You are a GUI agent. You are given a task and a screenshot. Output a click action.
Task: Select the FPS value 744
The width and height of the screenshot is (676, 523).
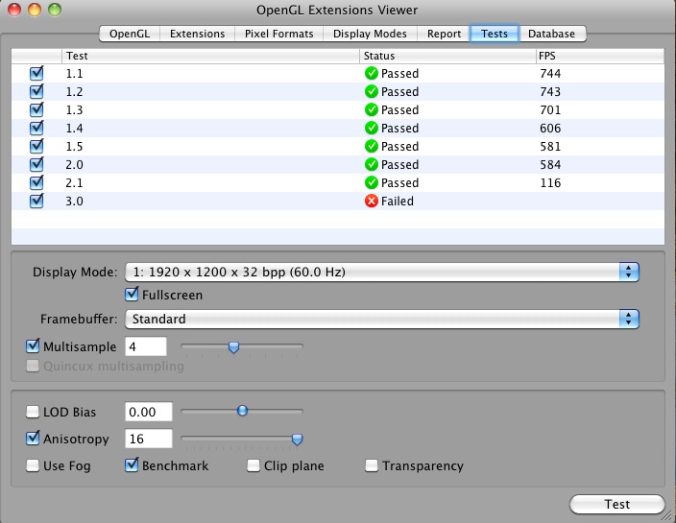click(x=550, y=74)
